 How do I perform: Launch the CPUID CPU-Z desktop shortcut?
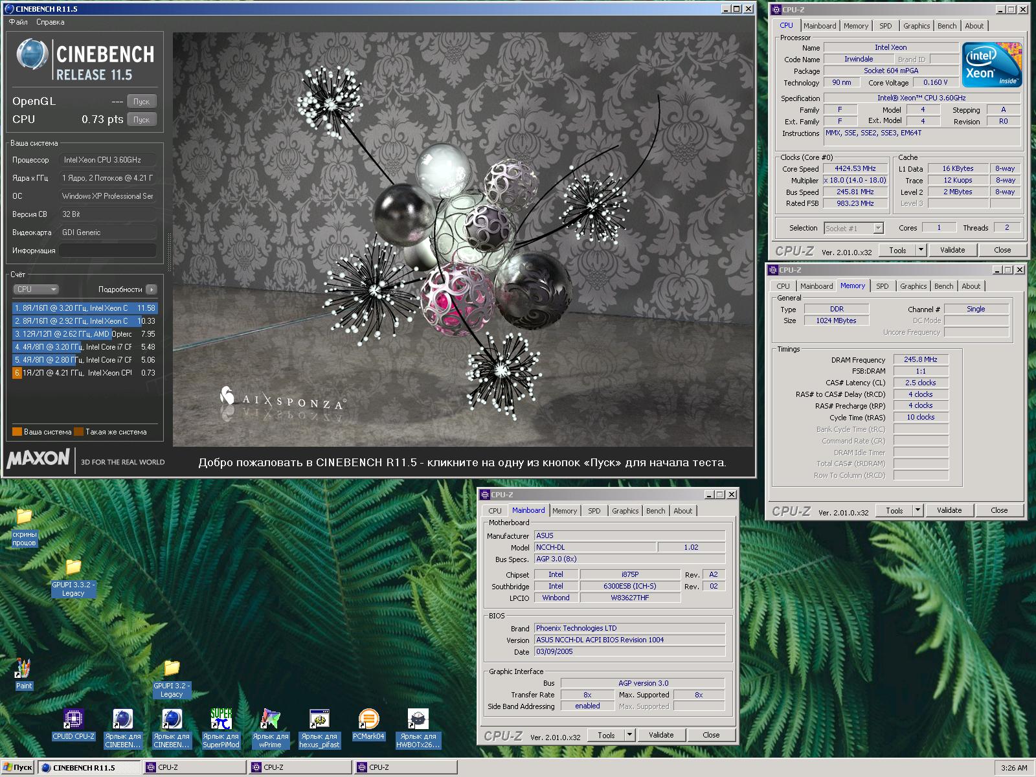tap(73, 725)
